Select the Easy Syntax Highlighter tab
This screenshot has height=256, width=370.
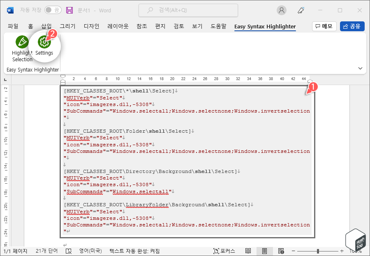(x=265, y=26)
